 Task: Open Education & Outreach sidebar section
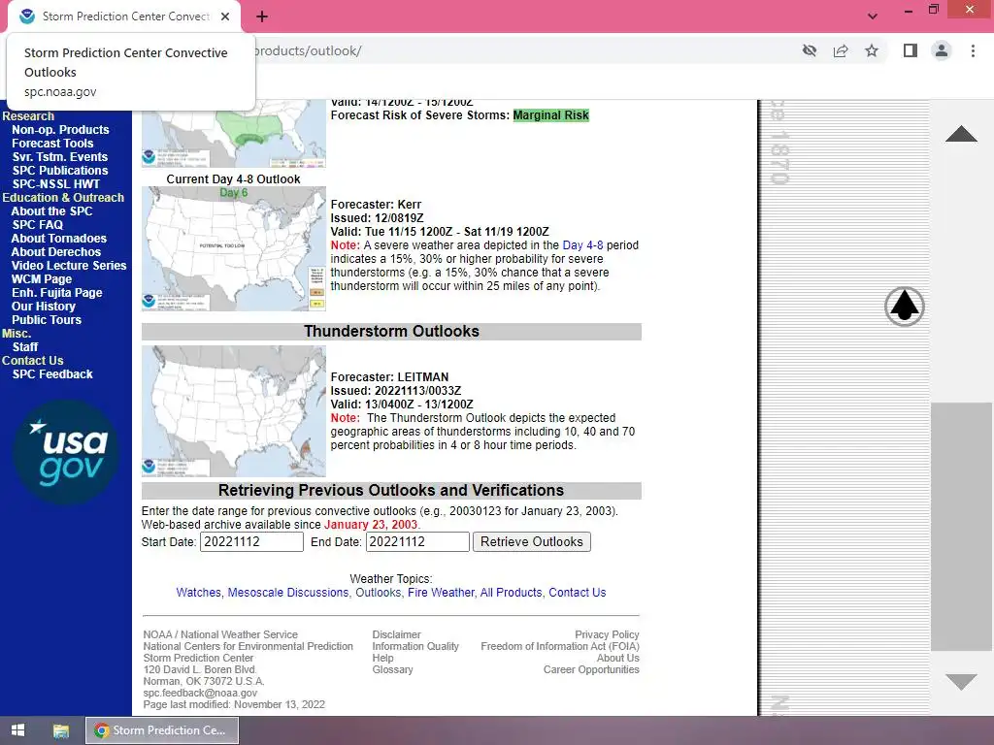click(x=63, y=198)
